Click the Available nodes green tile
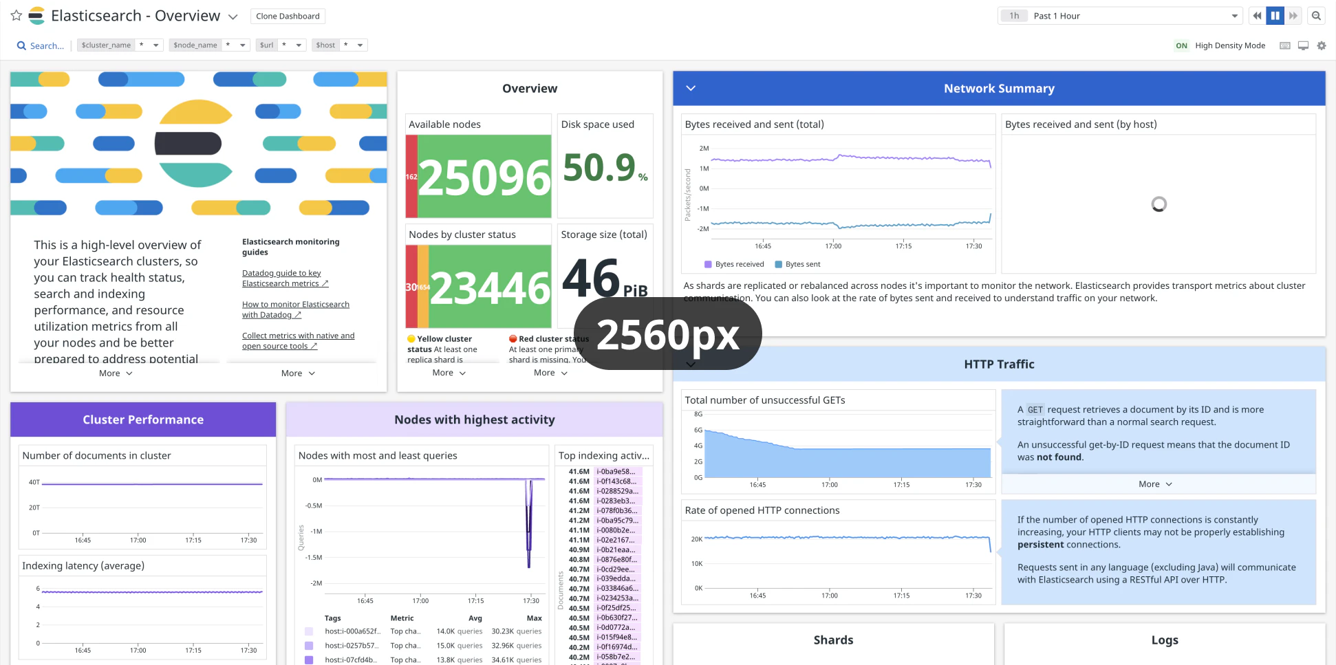1336x665 pixels. click(x=484, y=176)
